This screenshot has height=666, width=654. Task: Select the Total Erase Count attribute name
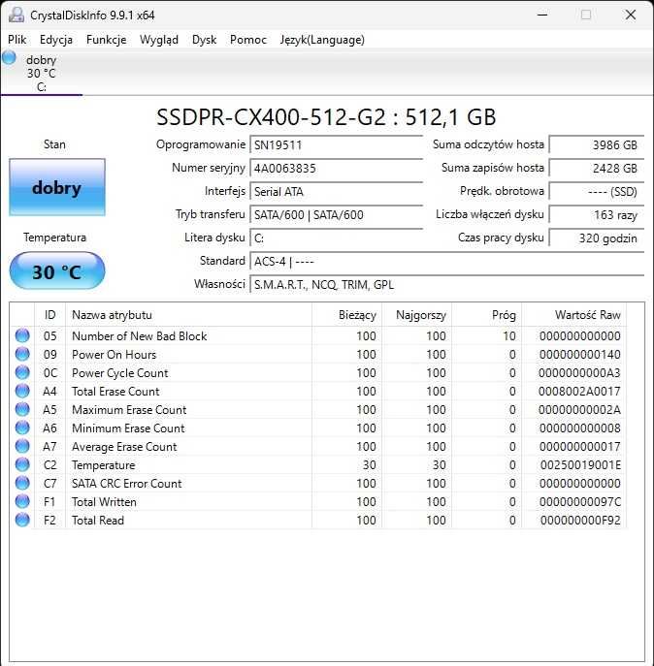[x=115, y=392]
